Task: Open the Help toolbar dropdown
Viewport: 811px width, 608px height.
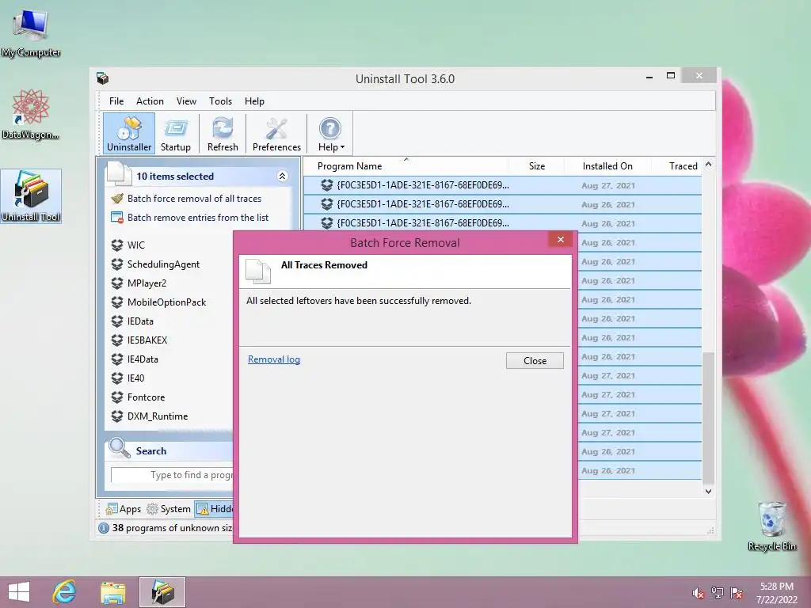Action: (330, 133)
